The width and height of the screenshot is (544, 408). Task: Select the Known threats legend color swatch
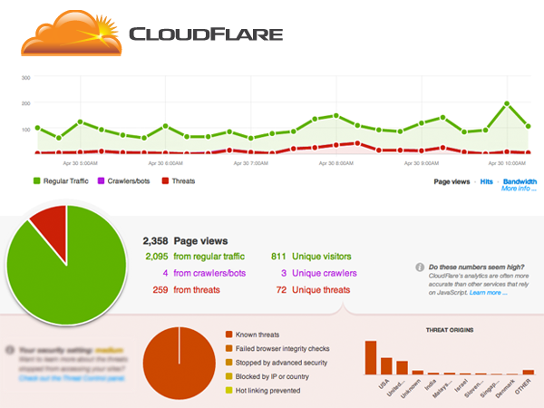[228, 334]
